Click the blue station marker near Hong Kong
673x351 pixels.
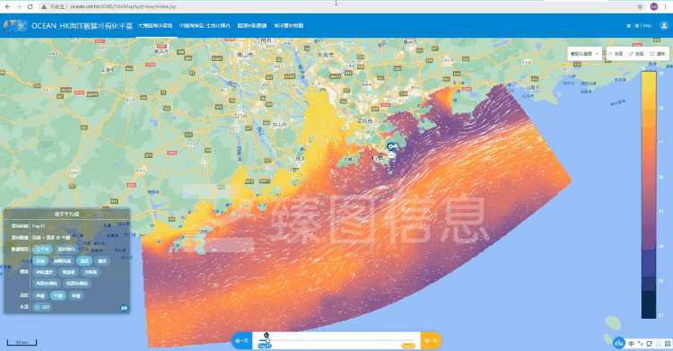point(390,147)
